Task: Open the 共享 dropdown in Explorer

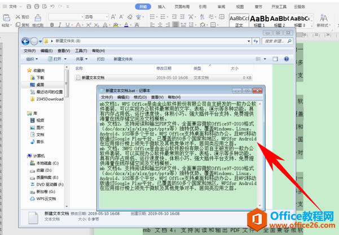Action: pos(82,59)
